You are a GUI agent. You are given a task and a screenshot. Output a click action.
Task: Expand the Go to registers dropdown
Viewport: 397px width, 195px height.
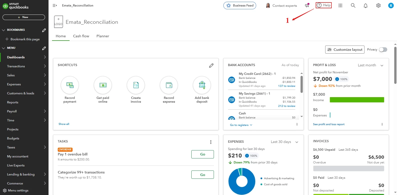click(x=241, y=125)
